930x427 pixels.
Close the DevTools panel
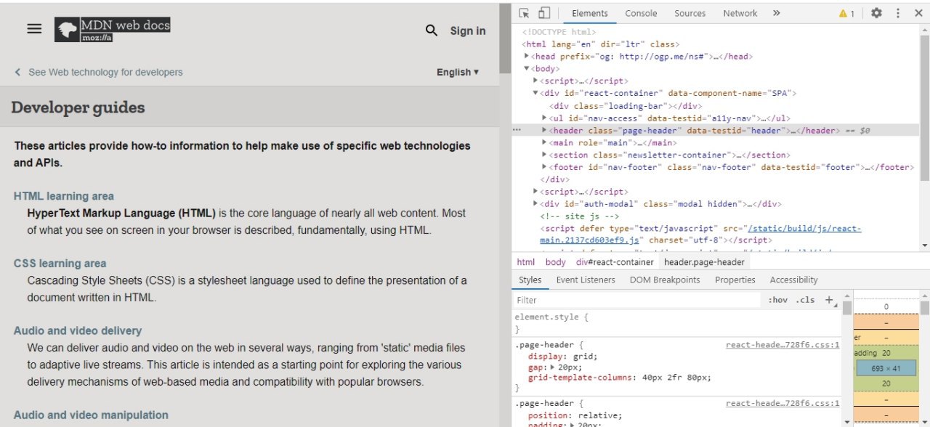(x=918, y=13)
